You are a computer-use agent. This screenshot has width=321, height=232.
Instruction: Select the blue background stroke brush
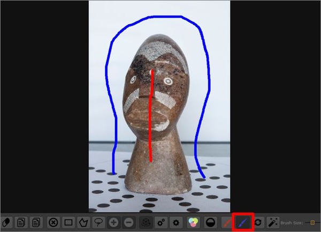point(243,222)
